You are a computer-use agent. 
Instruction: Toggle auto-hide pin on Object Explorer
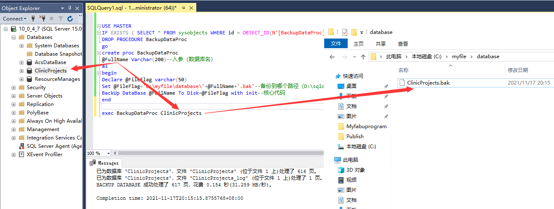tap(70, 8)
